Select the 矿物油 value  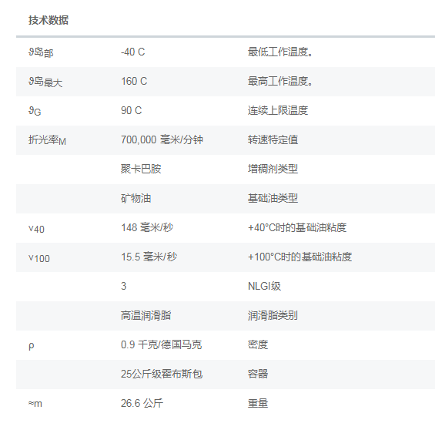tap(136, 198)
